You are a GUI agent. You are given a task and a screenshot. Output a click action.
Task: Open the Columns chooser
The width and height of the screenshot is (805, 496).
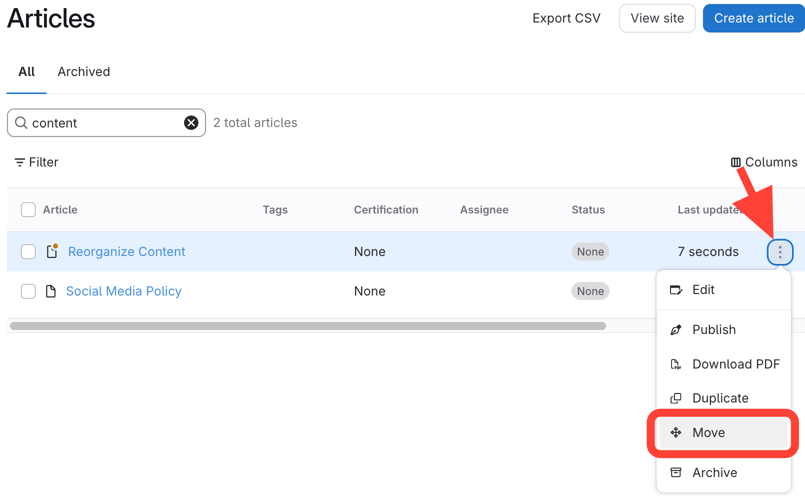click(x=764, y=162)
